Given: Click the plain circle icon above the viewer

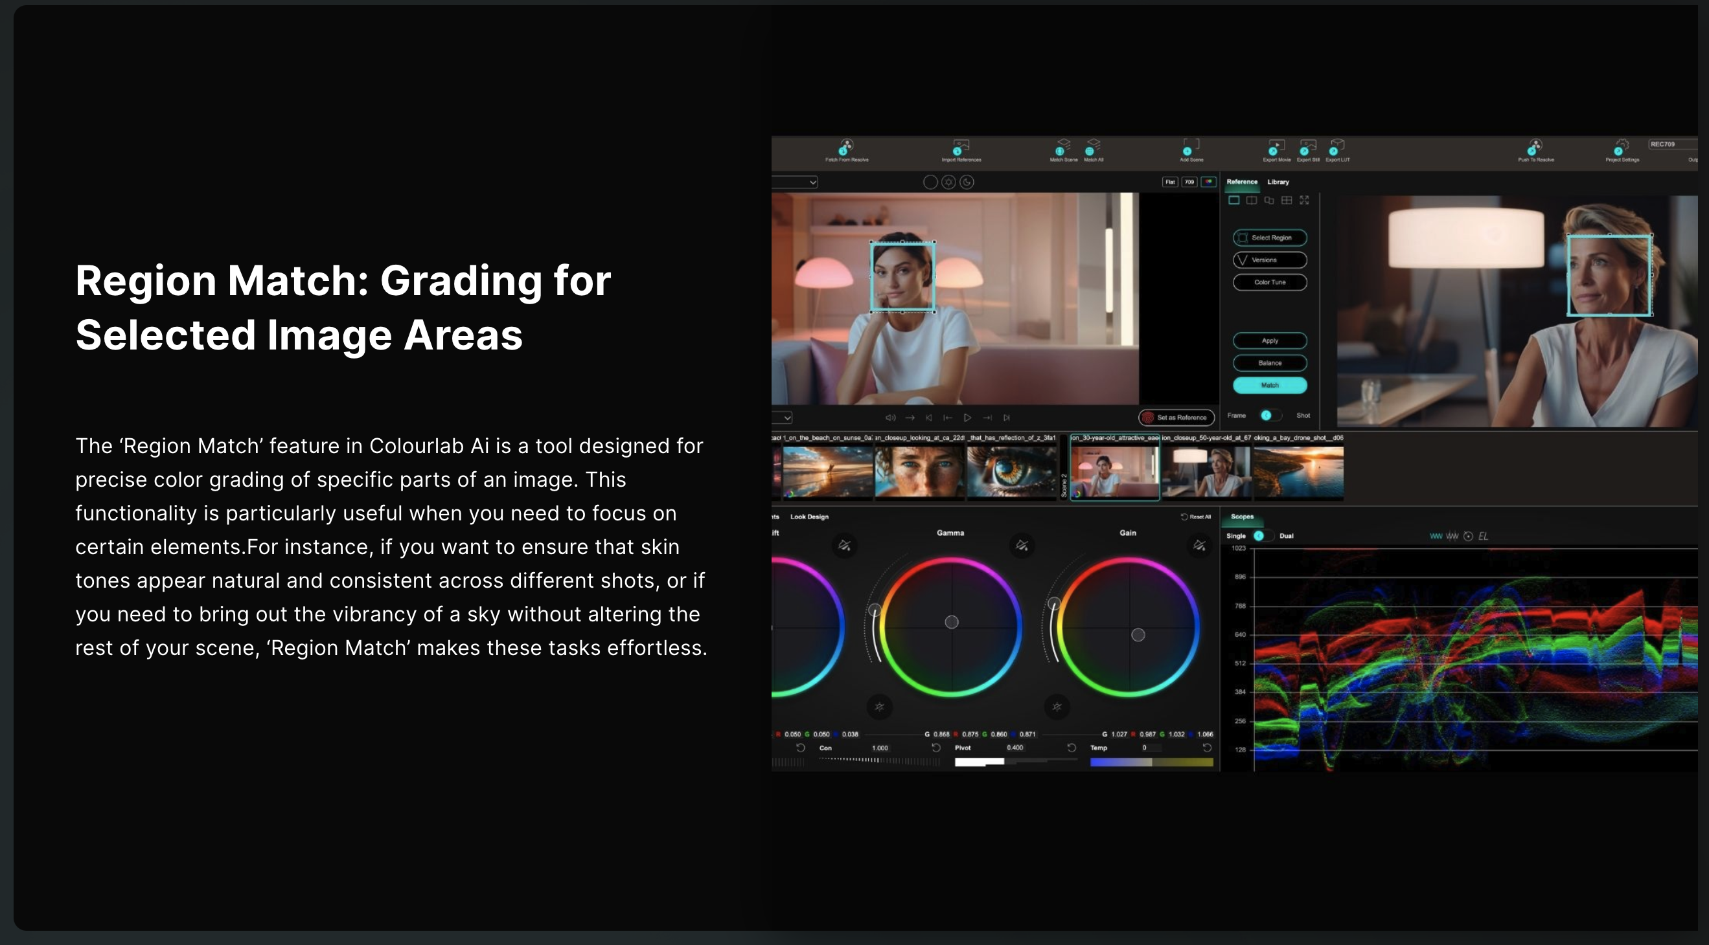Looking at the screenshot, I should point(930,183).
